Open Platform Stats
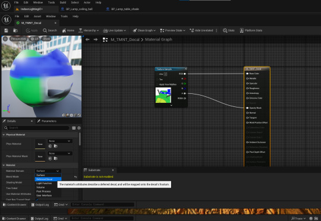The image size is (321, 221). point(251,30)
